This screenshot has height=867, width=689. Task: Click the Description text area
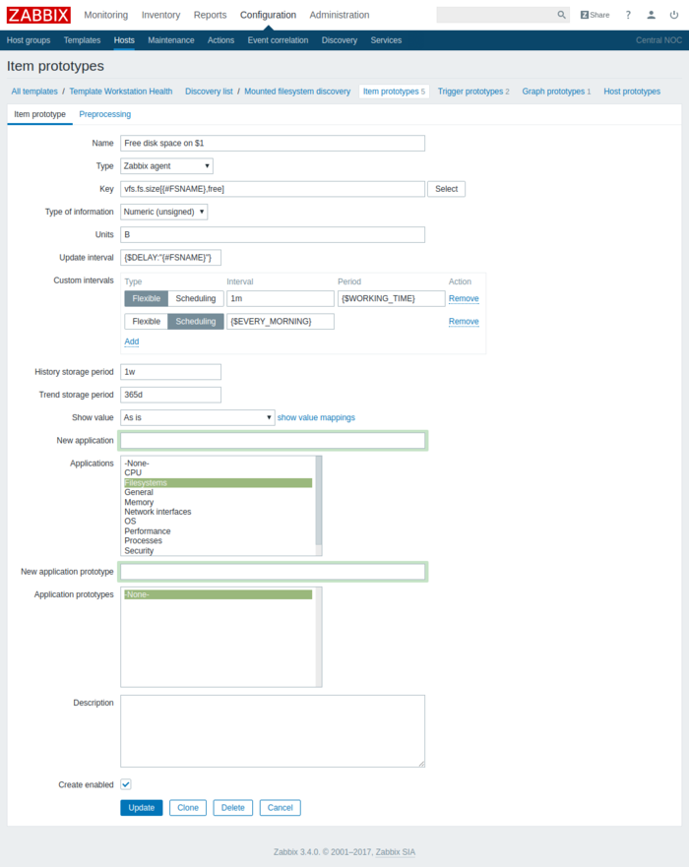[x=273, y=731]
